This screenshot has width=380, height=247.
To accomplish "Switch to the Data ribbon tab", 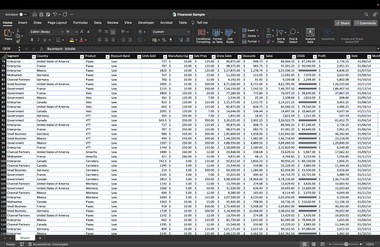I will pos(98,23).
